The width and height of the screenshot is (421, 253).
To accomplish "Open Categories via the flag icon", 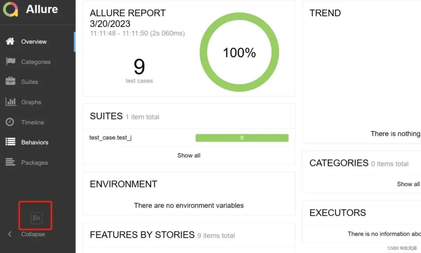I will point(11,62).
